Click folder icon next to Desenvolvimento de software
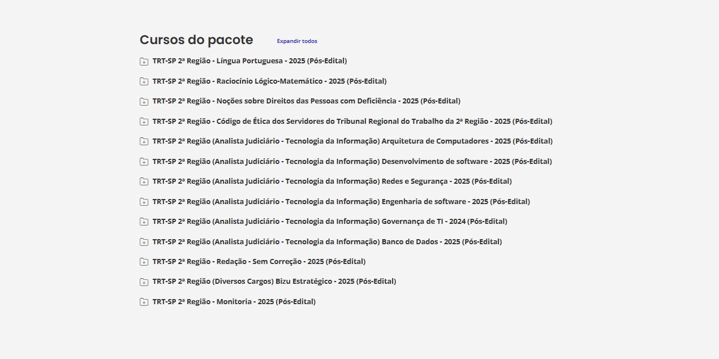Screen dimensions: 719x359 coord(144,162)
